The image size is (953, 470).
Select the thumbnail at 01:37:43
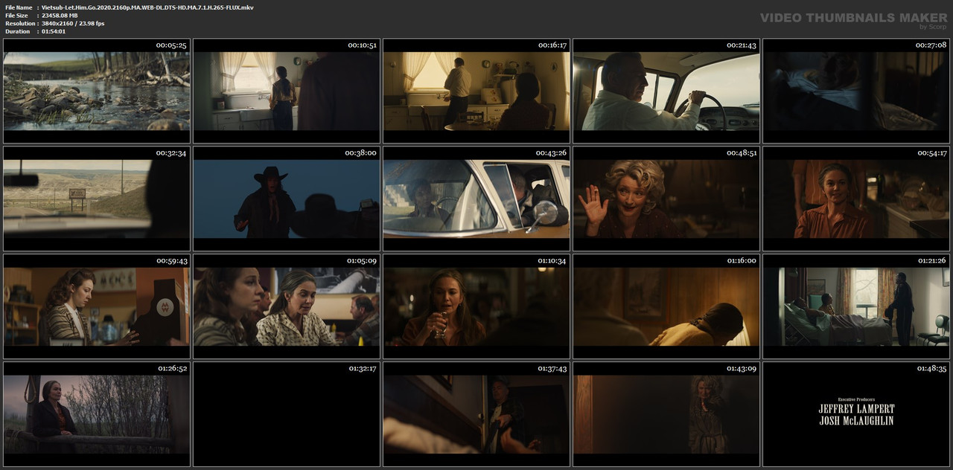[476, 414]
